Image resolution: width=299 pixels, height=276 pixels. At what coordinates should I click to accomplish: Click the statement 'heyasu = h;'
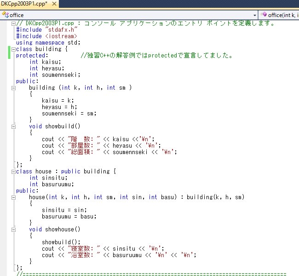pyautogui.click(x=59, y=107)
